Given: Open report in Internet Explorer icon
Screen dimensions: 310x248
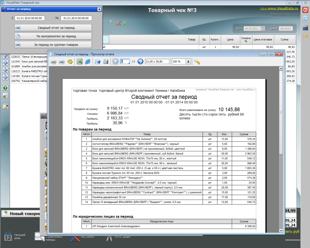Looking at the screenshot, I should 88,62.
